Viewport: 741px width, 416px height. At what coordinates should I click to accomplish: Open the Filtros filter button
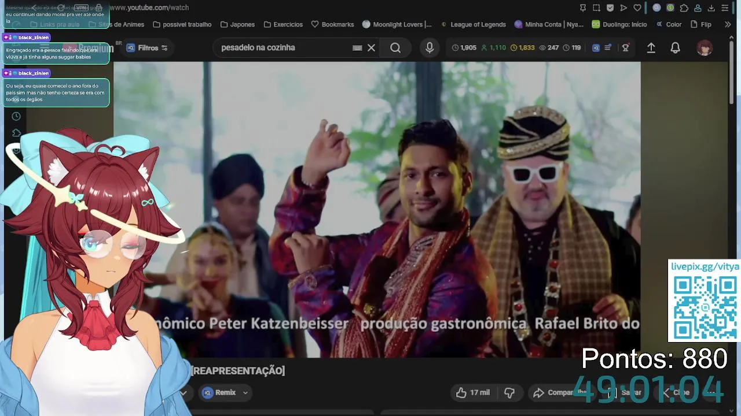147,48
